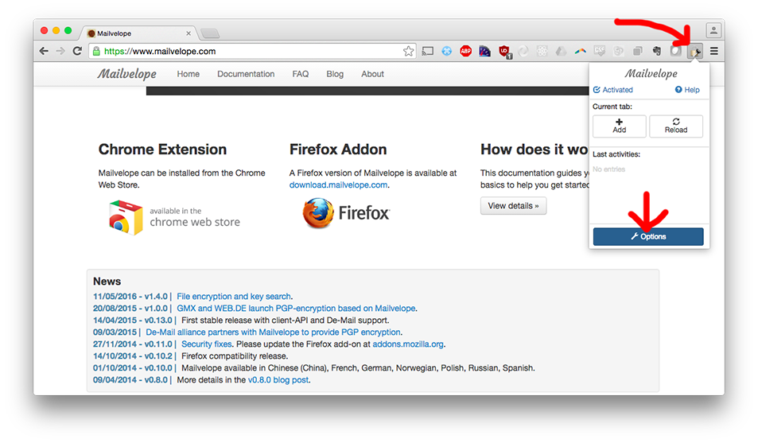Screen dimensions: 758x443
Task: Click the 01/10/2014 - v0.10.0 entry
Action: [x=133, y=368]
